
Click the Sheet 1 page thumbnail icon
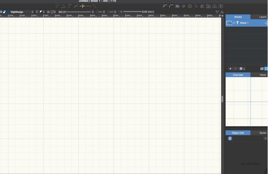click(x=229, y=23)
